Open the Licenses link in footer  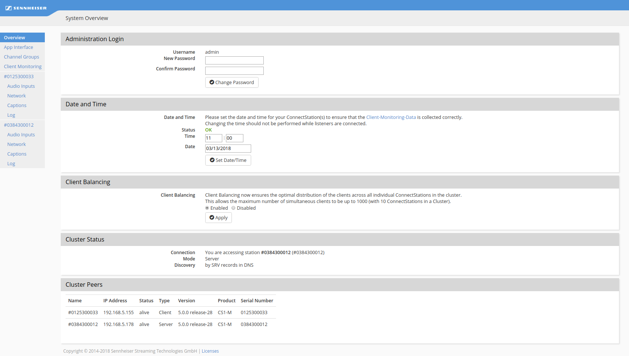coord(210,351)
